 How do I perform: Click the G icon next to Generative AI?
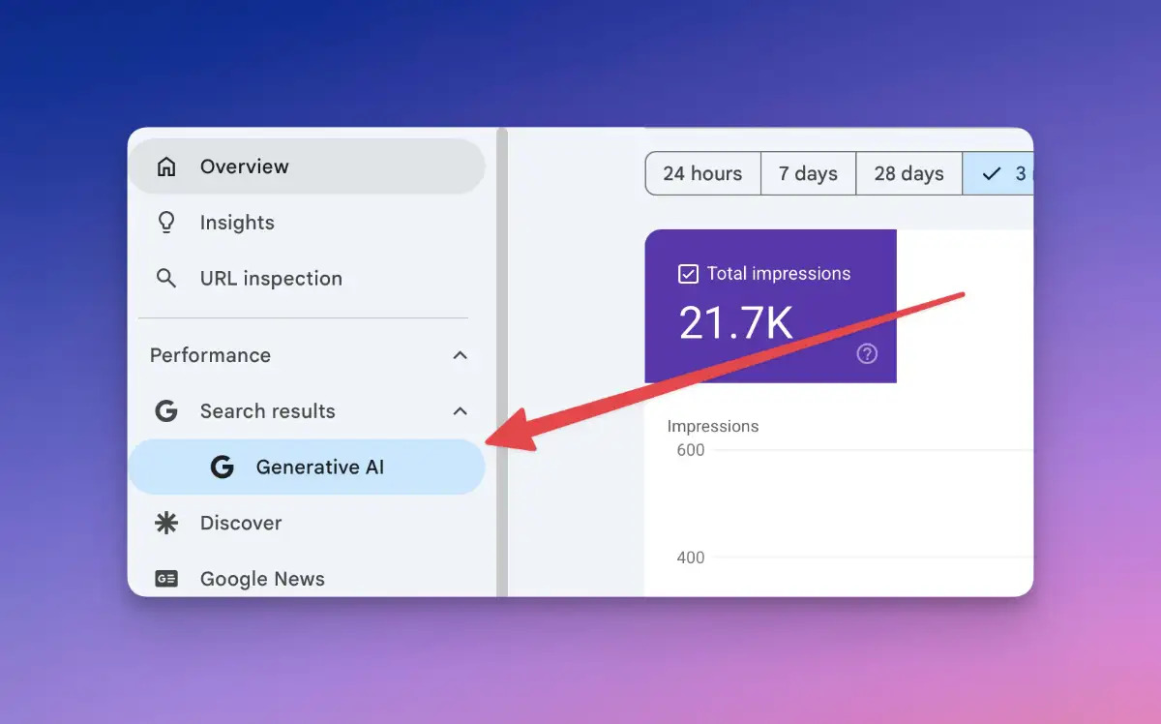point(223,468)
